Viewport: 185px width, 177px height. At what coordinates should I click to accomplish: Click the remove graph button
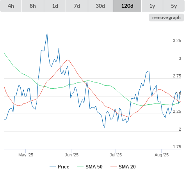coord(166,18)
